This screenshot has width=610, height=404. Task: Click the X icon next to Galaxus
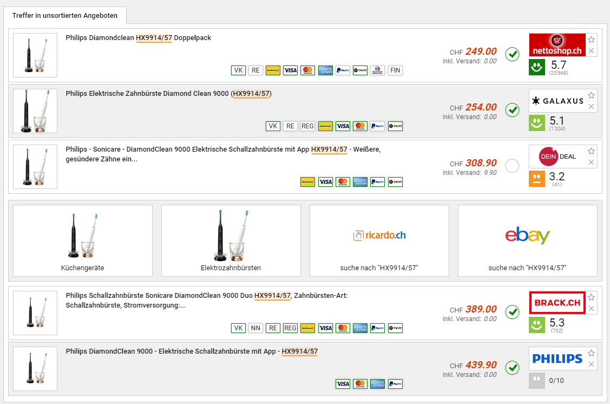pyautogui.click(x=592, y=107)
